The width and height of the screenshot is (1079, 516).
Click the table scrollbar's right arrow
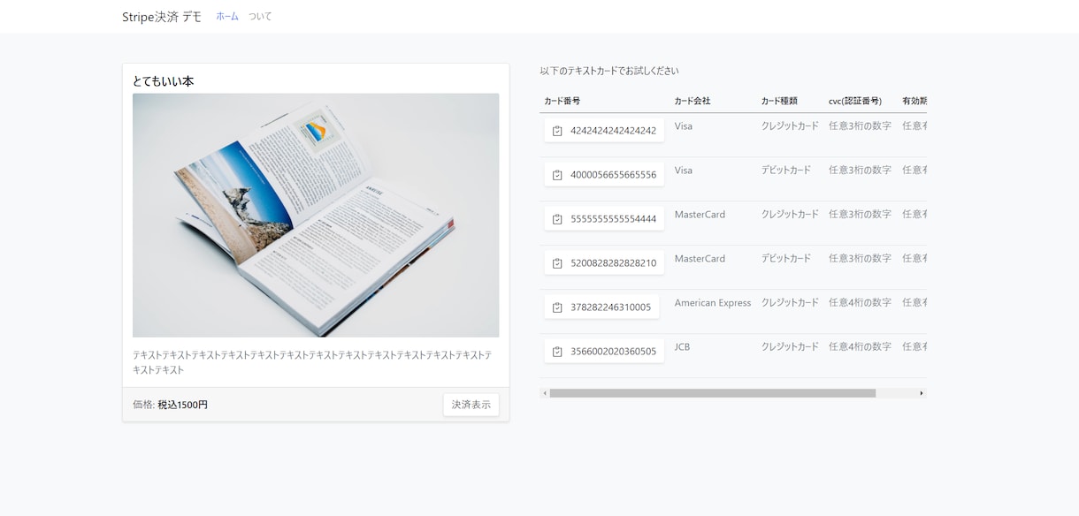(922, 393)
